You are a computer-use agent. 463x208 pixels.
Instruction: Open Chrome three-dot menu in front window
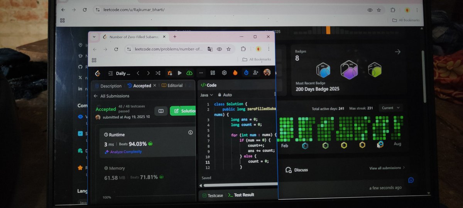coord(269,49)
